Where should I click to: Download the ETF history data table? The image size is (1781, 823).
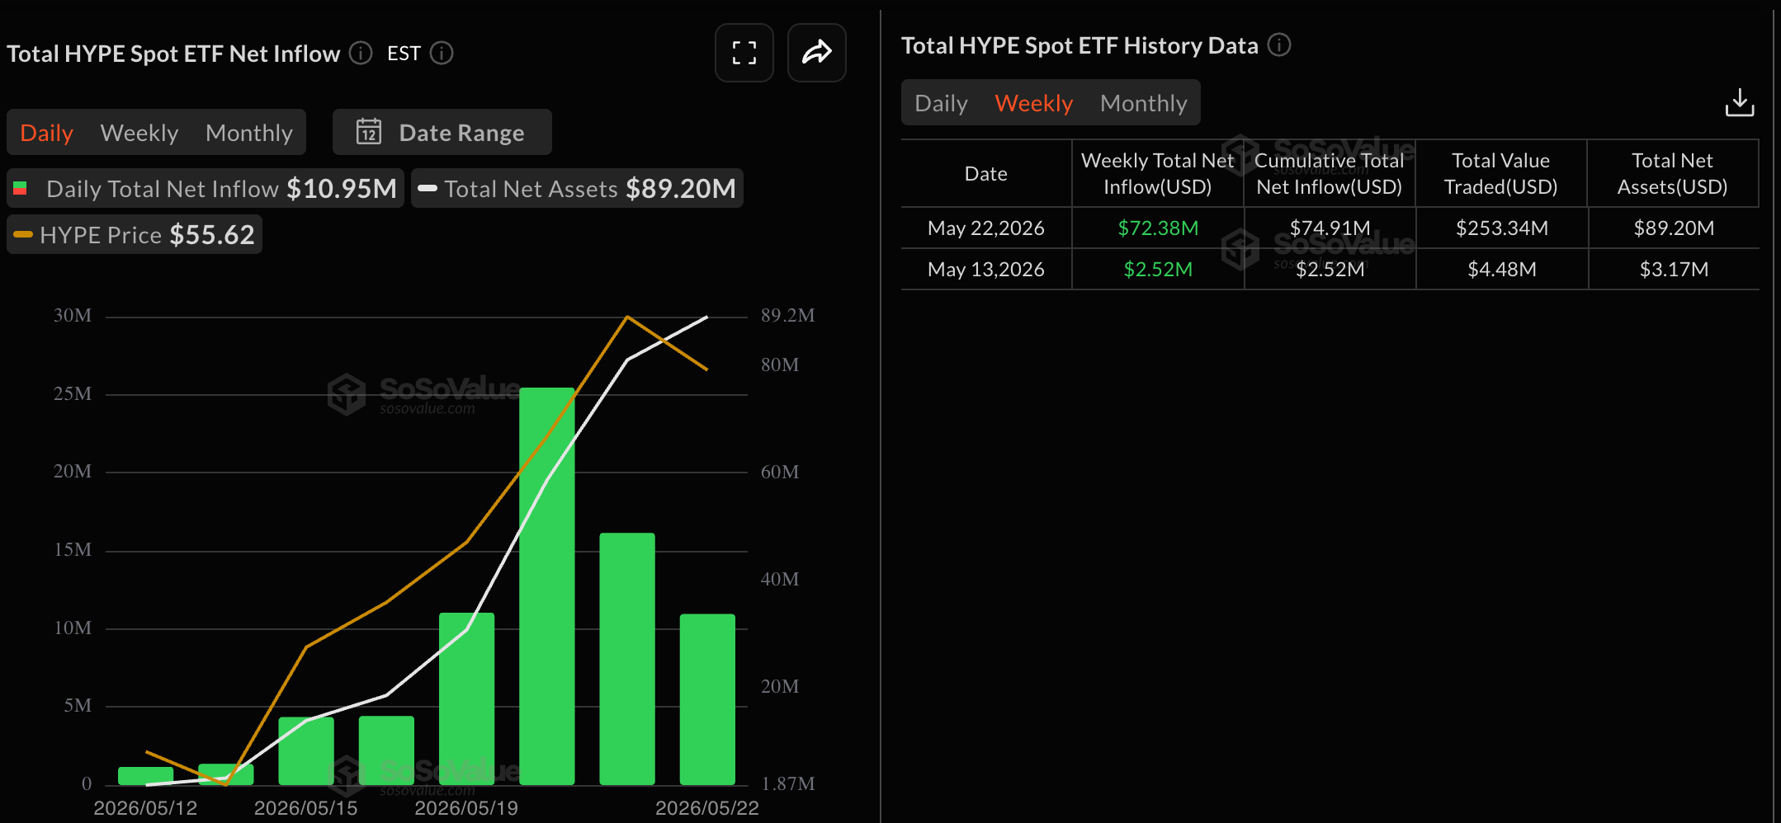tap(1740, 102)
